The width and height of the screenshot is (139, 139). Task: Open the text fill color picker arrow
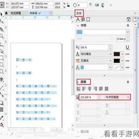(122, 54)
